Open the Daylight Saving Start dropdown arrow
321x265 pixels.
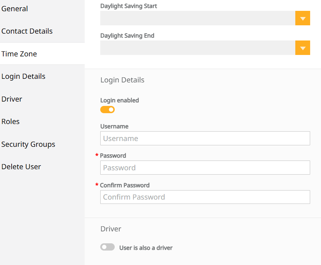(x=303, y=18)
